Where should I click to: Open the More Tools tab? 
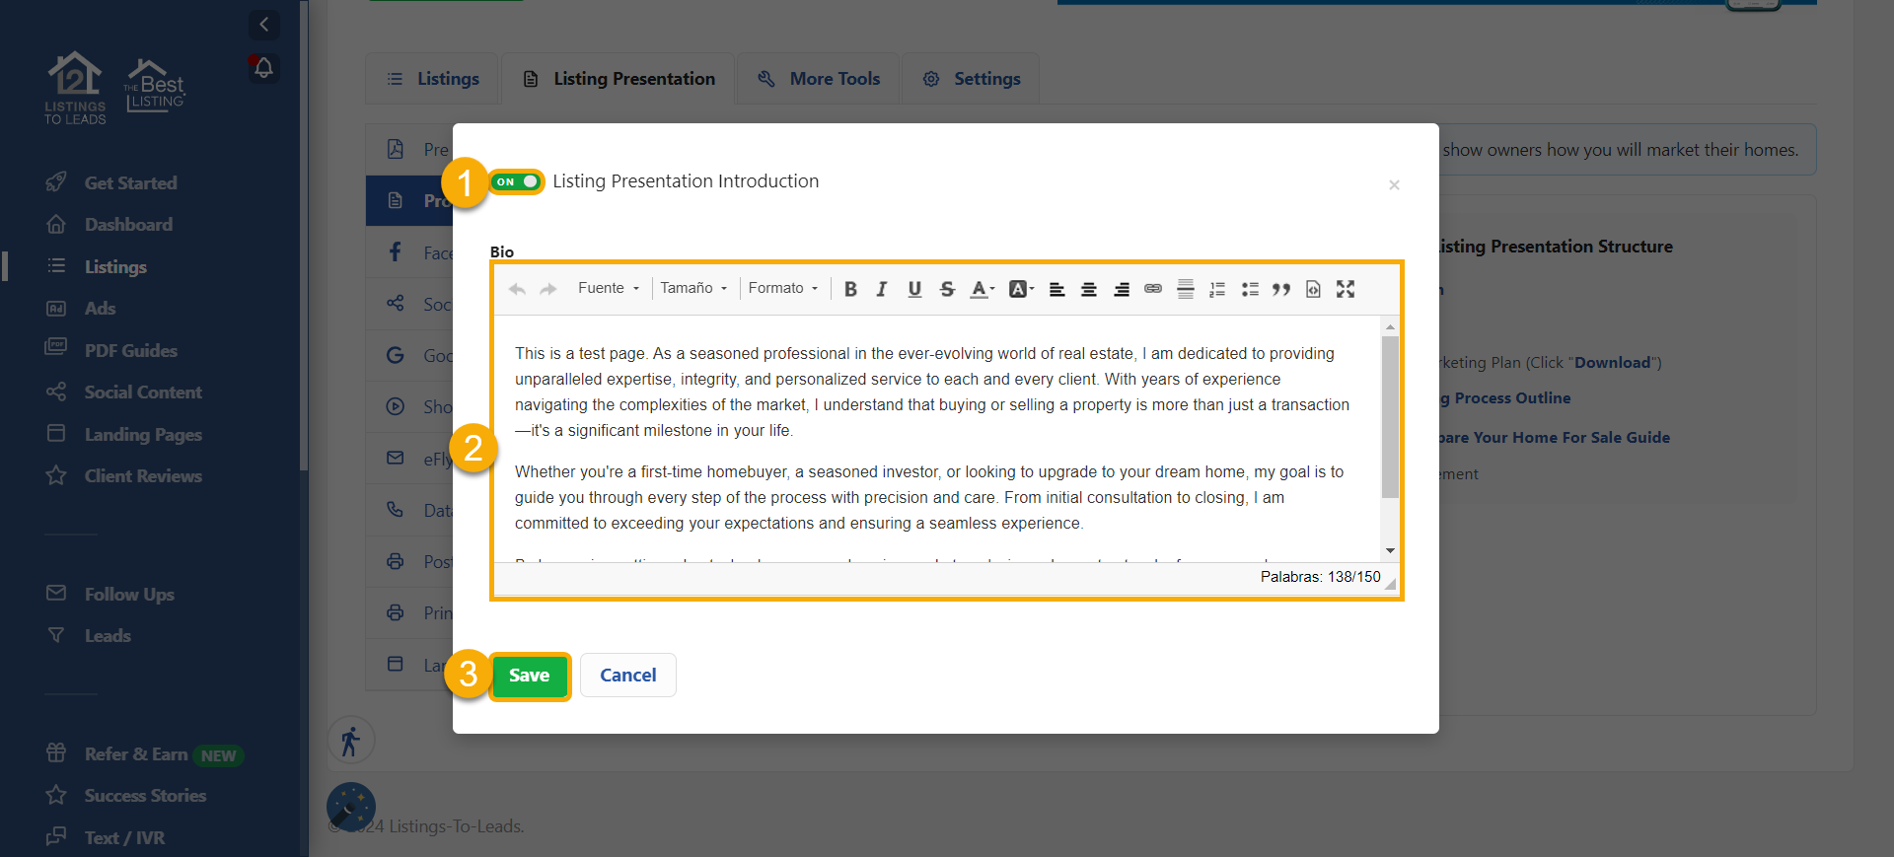tap(819, 79)
